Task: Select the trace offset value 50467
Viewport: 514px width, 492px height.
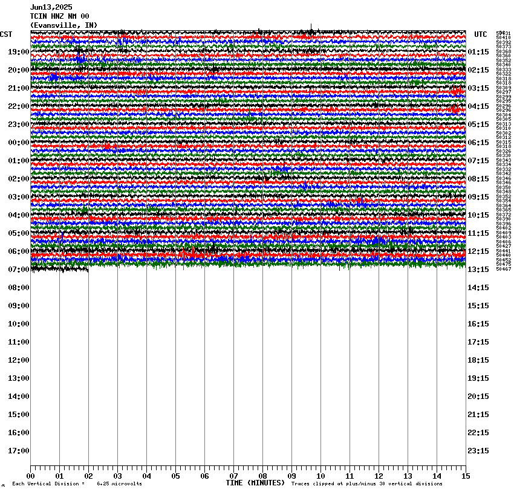Action: click(504, 269)
